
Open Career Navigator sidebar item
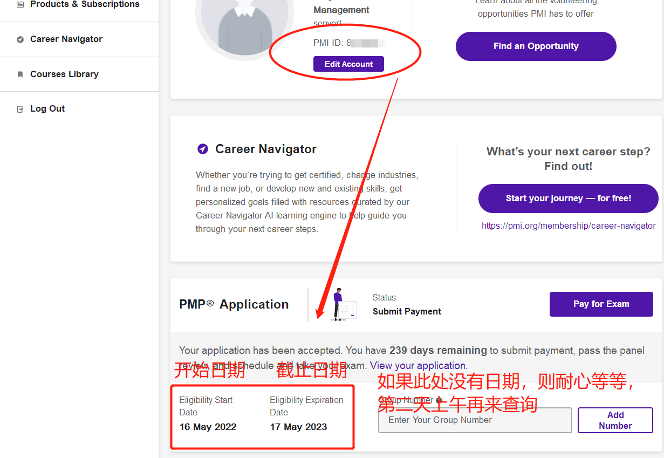pos(66,39)
